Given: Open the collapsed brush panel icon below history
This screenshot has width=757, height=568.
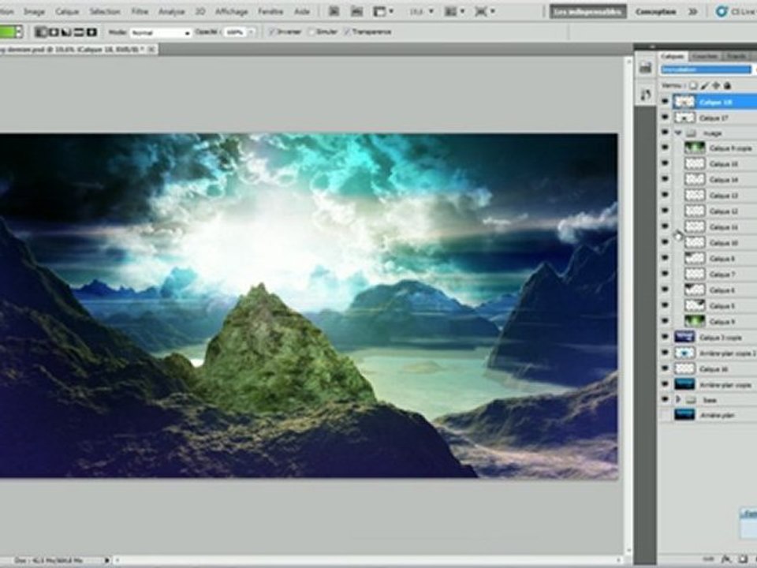Looking at the screenshot, I should click(646, 94).
